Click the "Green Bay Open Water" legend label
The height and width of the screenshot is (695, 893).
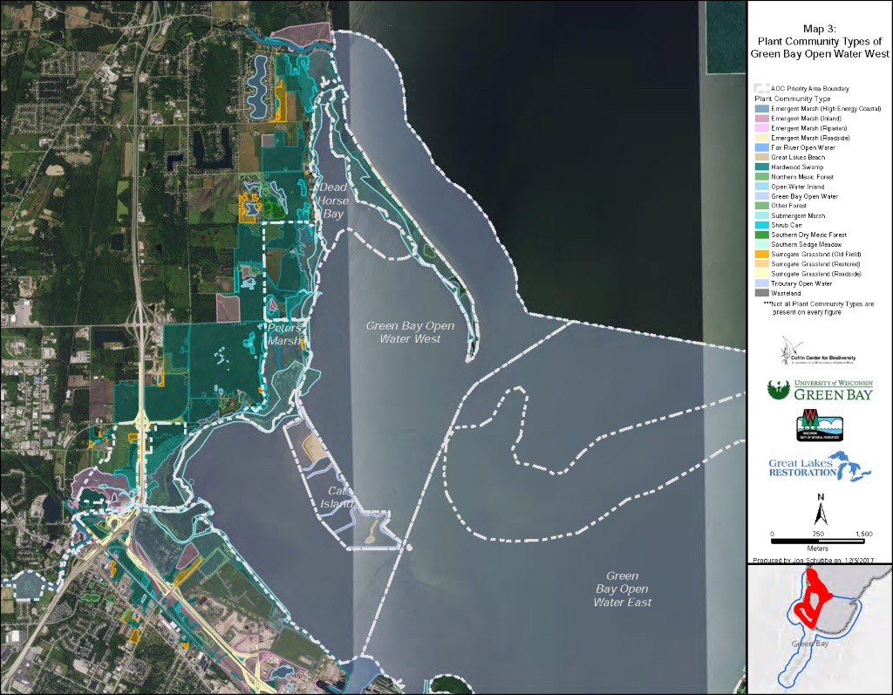(x=804, y=196)
